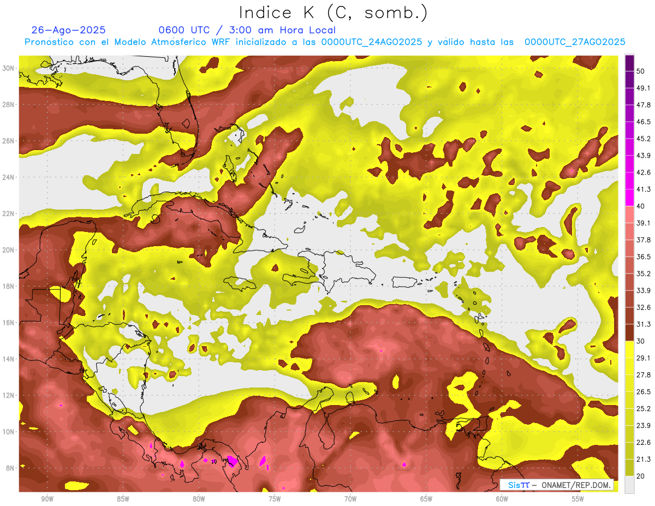This screenshot has width=655, height=506.
Task: Select the '0000UTC_27AGO2025' valid-until timestamp
Action: pyautogui.click(x=575, y=42)
